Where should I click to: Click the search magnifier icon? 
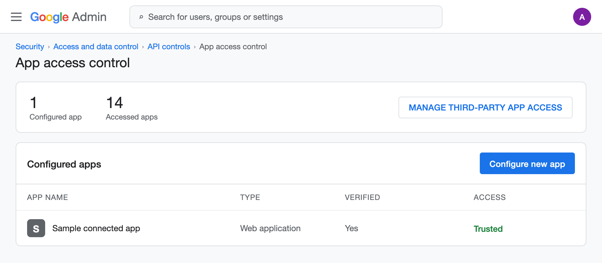[x=141, y=17]
